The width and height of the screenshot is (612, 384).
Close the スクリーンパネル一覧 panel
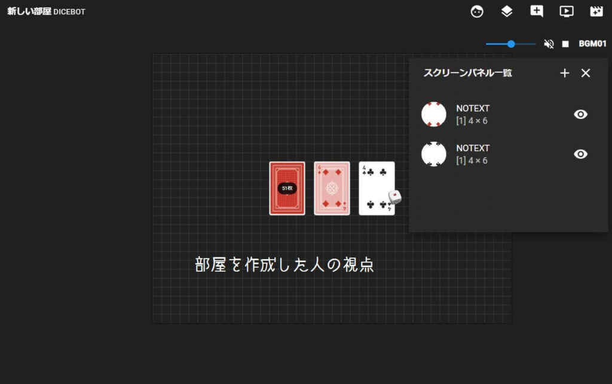point(586,73)
